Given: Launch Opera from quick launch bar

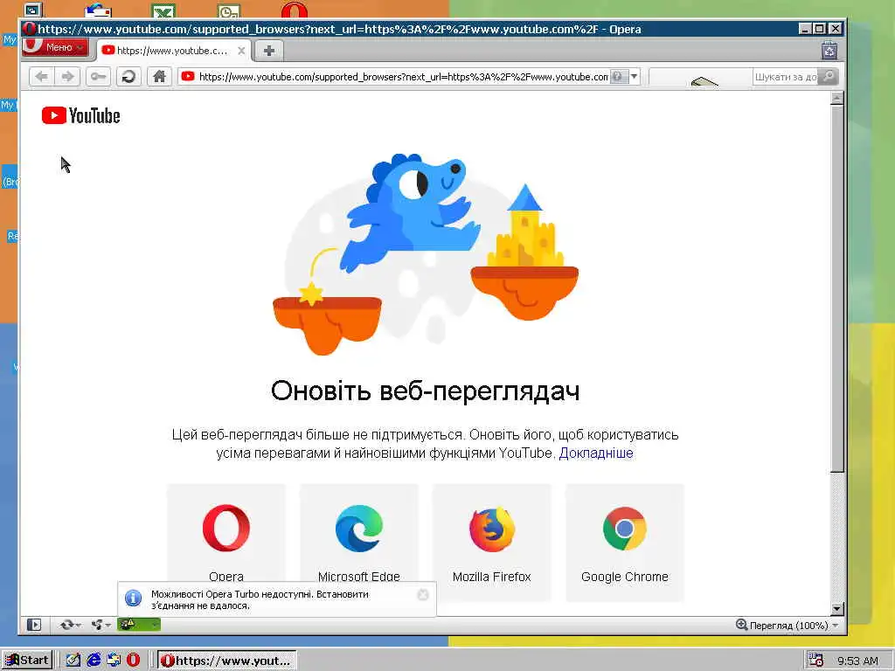Looking at the screenshot, I should tap(134, 661).
